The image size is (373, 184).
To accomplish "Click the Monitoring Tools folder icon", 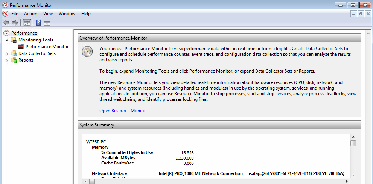I will tap(13, 40).
